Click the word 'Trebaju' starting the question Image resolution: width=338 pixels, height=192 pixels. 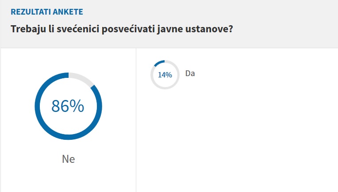click(27, 30)
